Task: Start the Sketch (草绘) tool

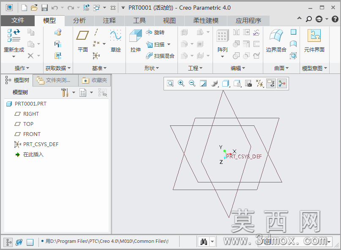Action: click(x=115, y=41)
